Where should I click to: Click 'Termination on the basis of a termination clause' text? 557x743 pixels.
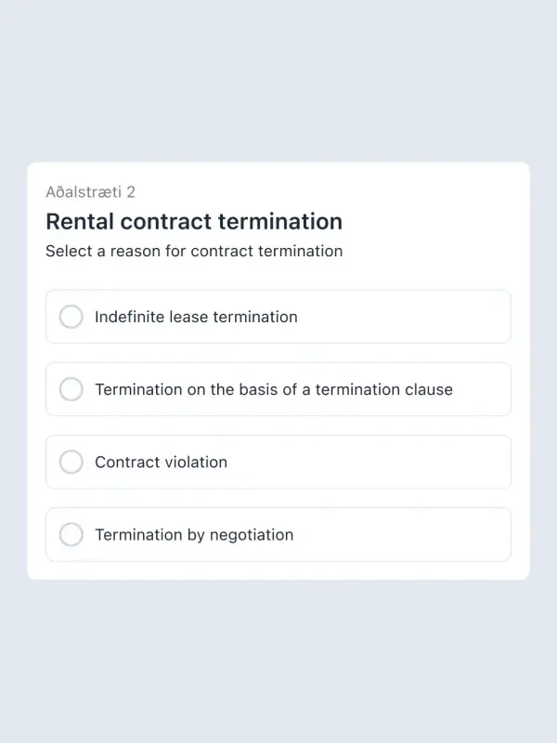pos(274,389)
